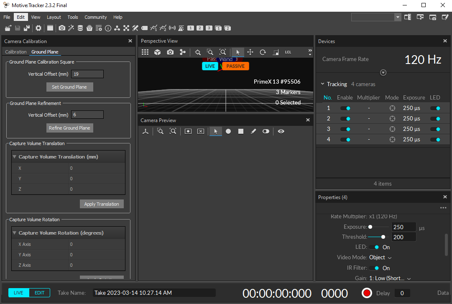The height and width of the screenshot is (304, 452).
Task: Toggle visibility eye in Camera Preview toolbar
Action: click(x=281, y=131)
